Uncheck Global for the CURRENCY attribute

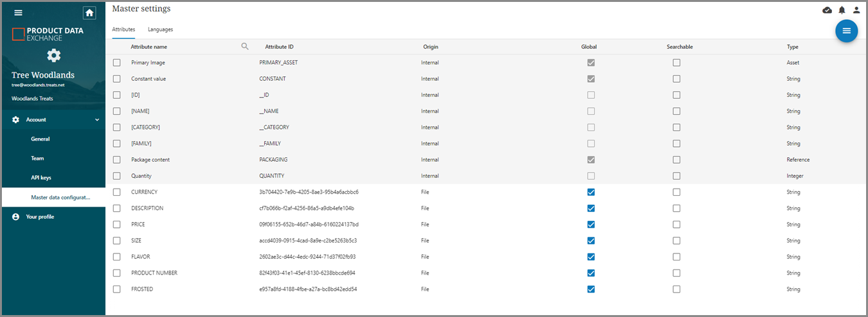tap(591, 192)
